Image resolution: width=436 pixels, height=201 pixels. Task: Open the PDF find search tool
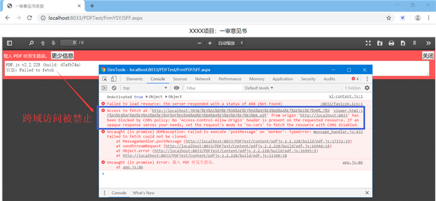coord(32,43)
